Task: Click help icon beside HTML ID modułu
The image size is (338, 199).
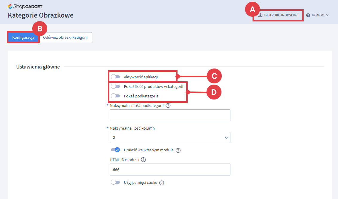Action: click(143, 160)
